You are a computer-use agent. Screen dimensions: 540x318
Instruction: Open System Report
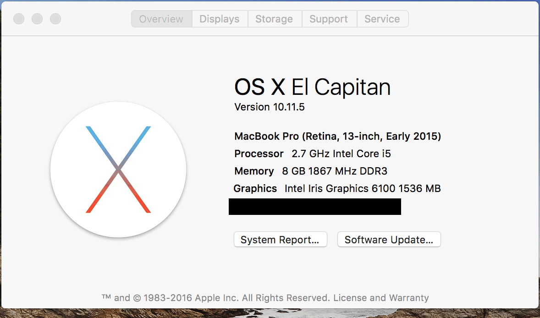tap(280, 240)
